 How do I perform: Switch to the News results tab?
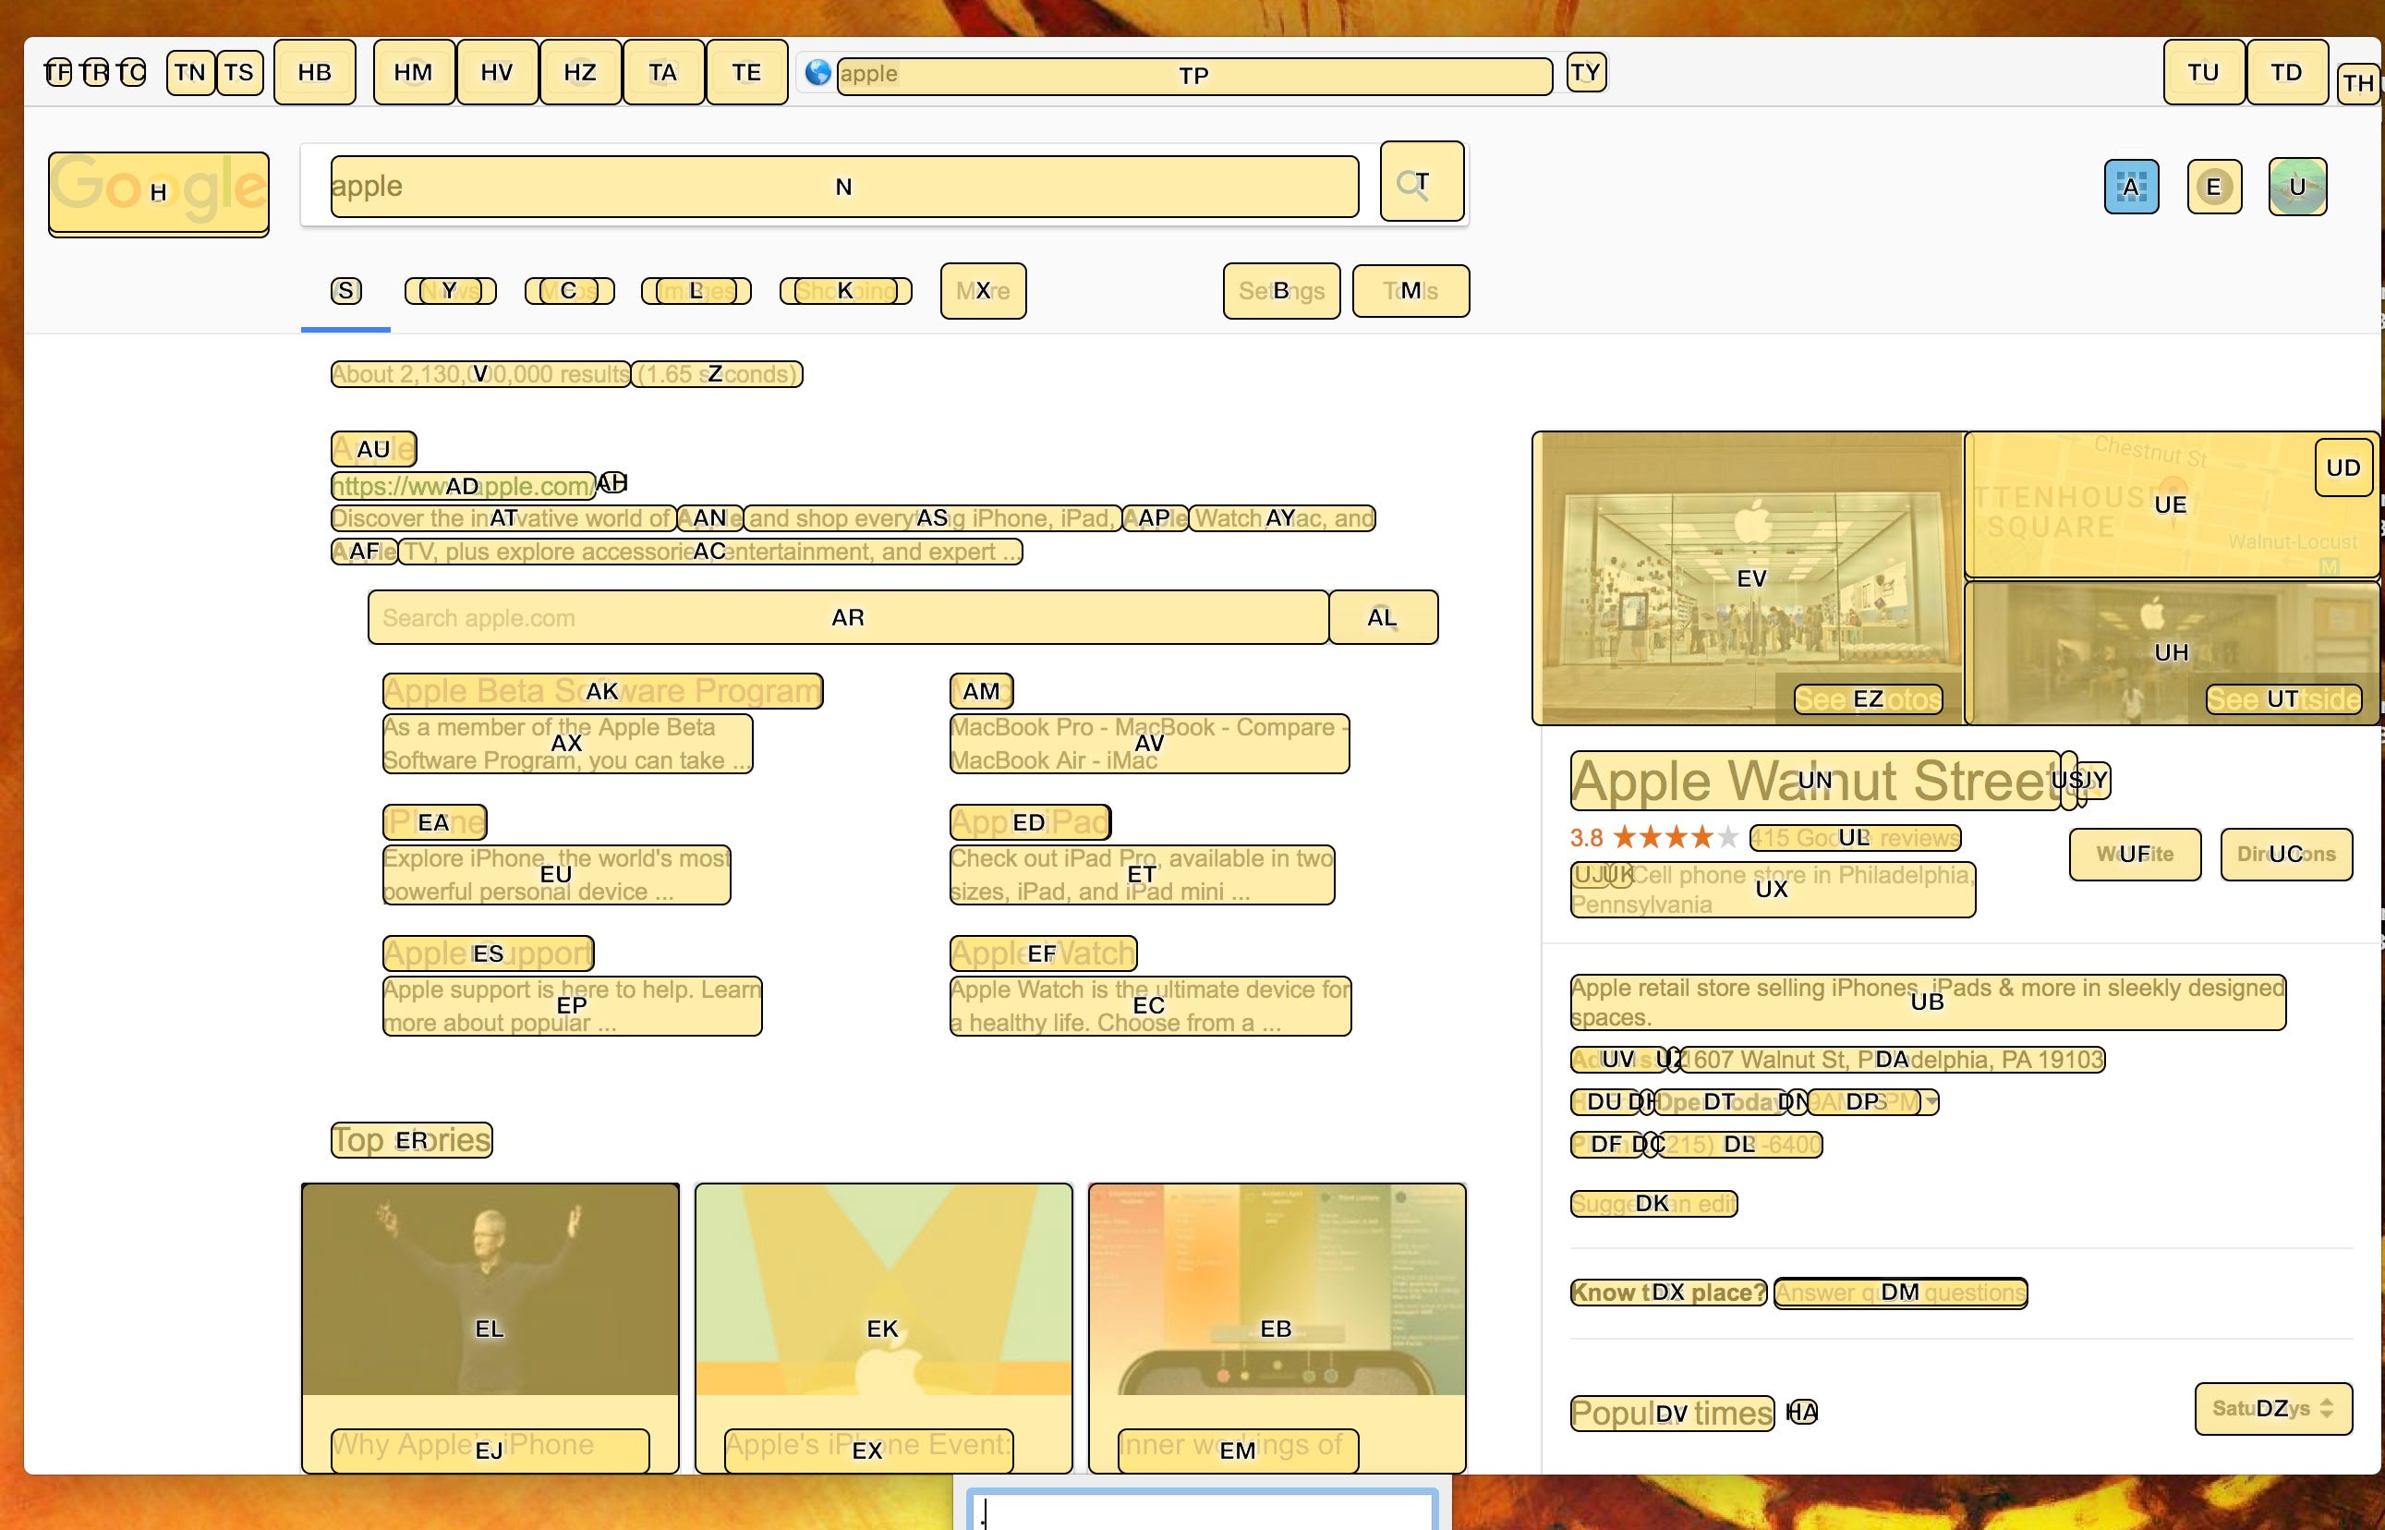(450, 290)
